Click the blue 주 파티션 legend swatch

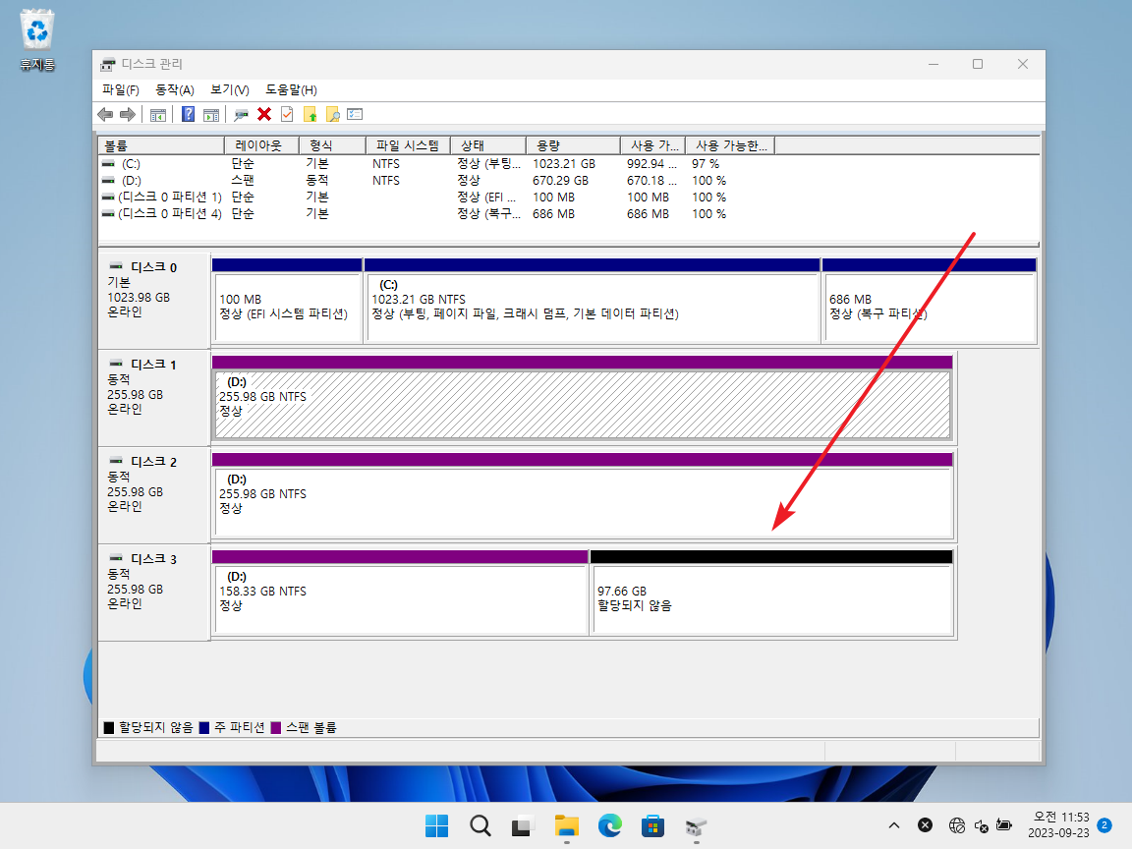[204, 728]
